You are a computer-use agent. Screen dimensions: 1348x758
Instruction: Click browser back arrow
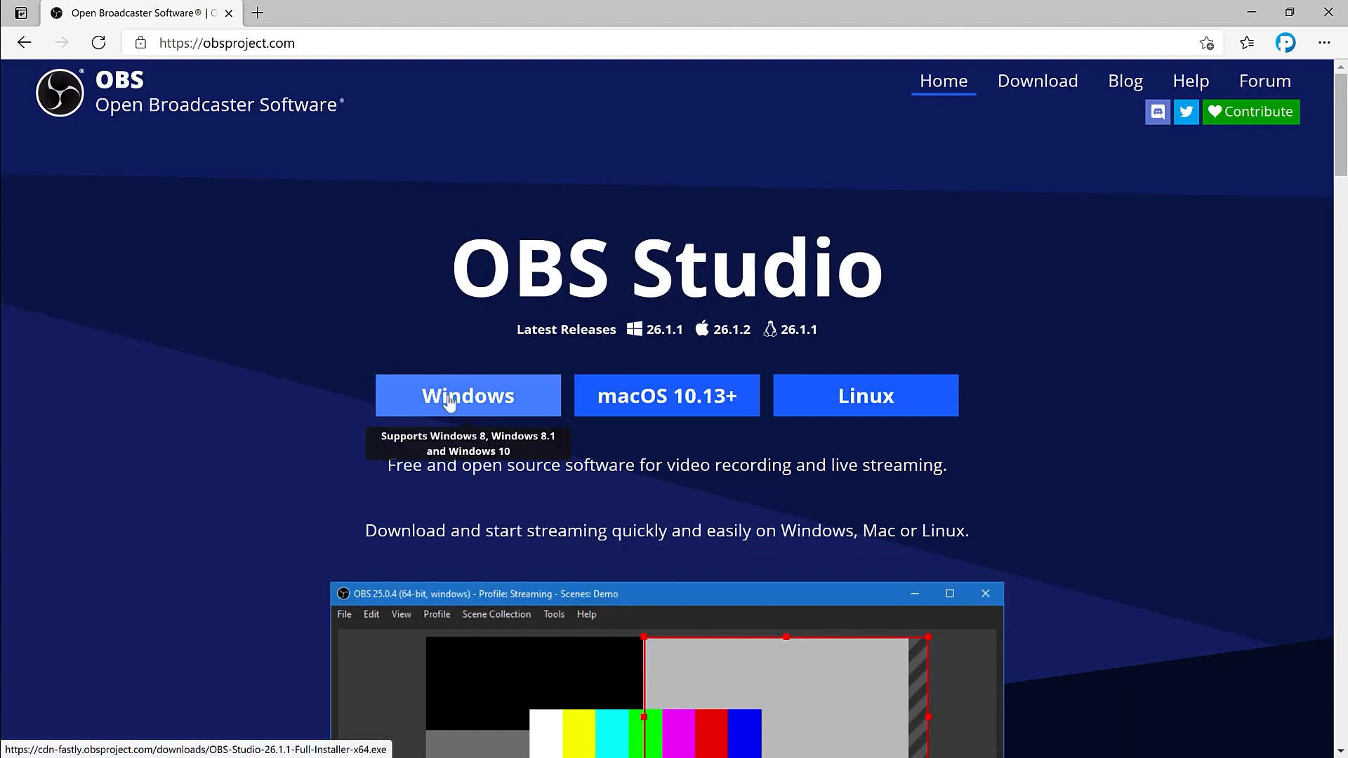point(25,43)
